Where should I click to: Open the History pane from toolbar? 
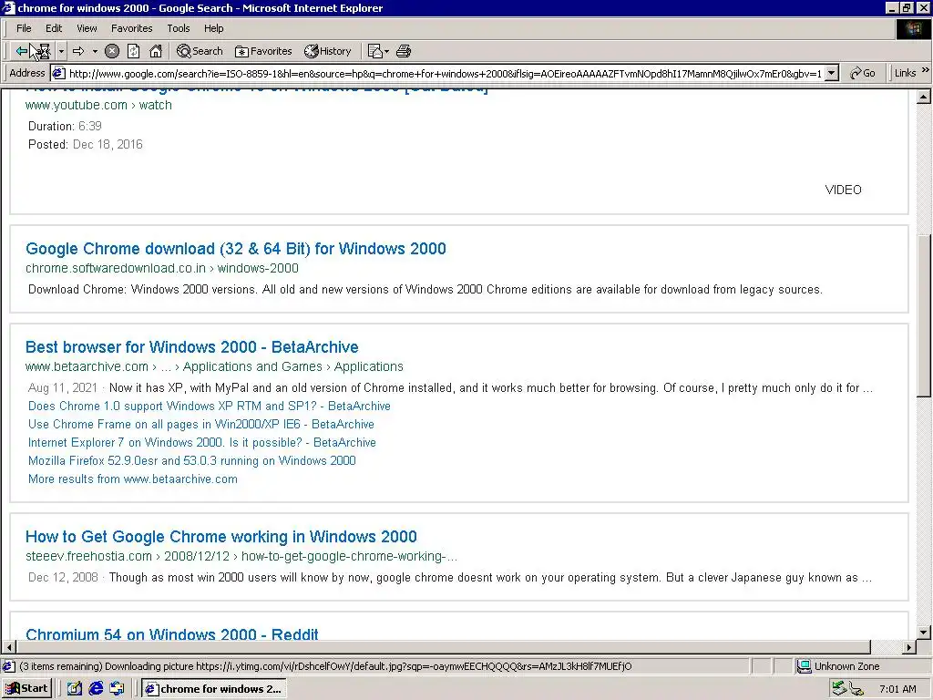point(328,51)
